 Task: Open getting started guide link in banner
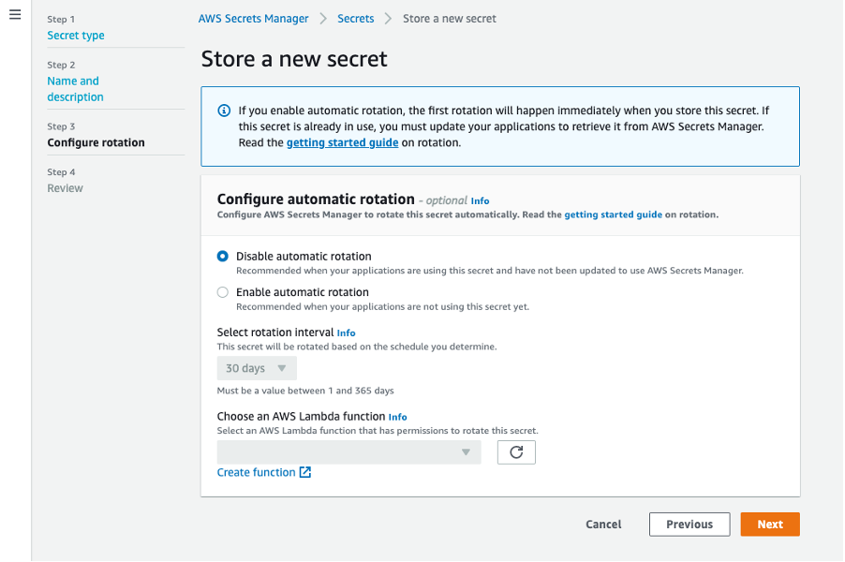[342, 142]
